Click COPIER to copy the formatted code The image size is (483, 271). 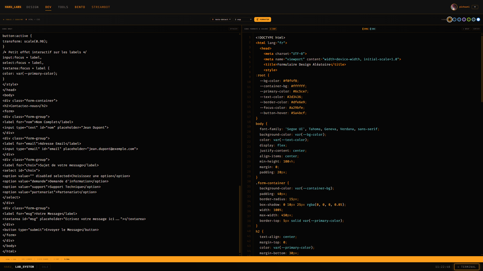coord(476,29)
